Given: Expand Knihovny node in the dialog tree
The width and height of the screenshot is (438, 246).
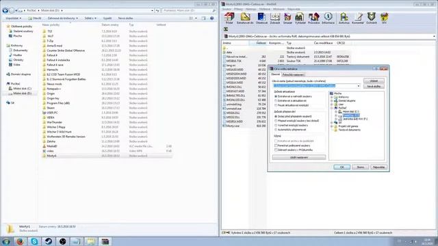Looking at the screenshot, I should click(x=332, y=97).
